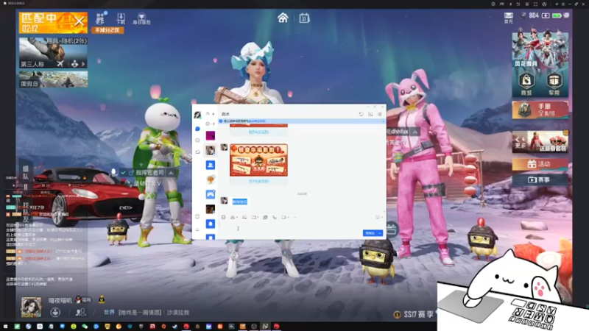Open the calendar icon showing 31
This screenshot has width=589, height=331.
(304, 18)
